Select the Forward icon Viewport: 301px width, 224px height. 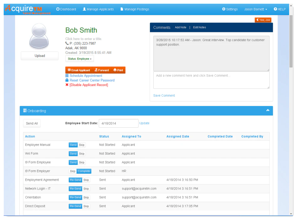coord(95,70)
